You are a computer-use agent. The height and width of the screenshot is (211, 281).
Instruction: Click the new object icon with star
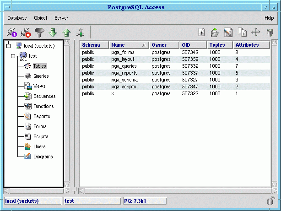point(201,32)
